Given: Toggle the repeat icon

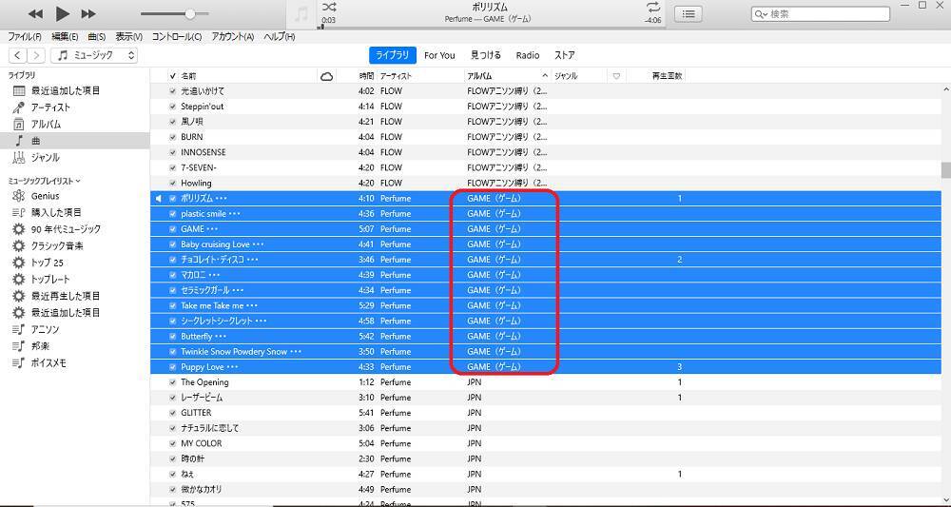Looking at the screenshot, I should (x=652, y=8).
